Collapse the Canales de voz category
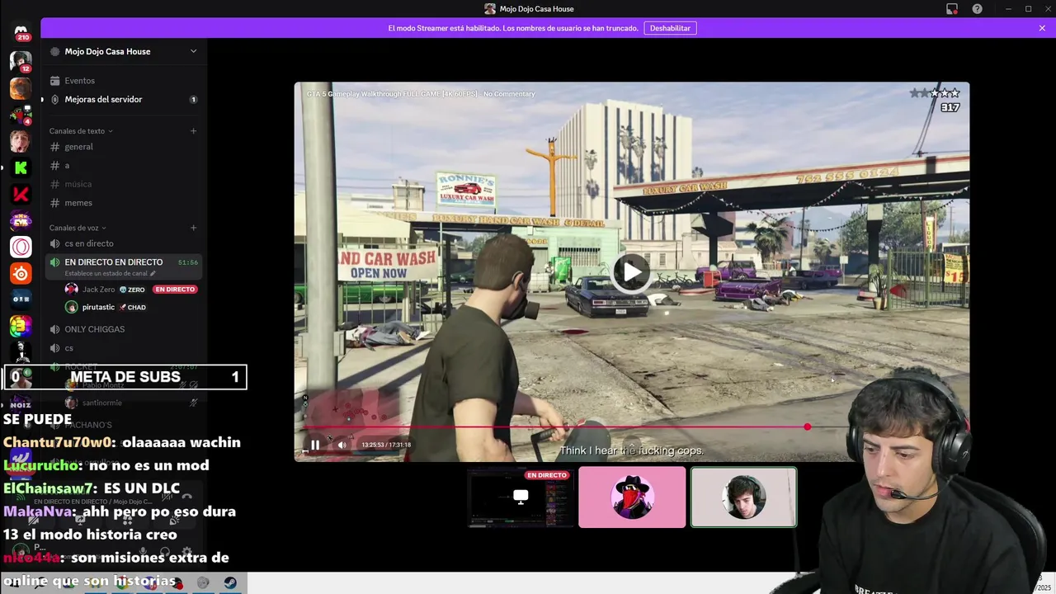Viewport: 1056px width, 594px height. [x=78, y=228]
